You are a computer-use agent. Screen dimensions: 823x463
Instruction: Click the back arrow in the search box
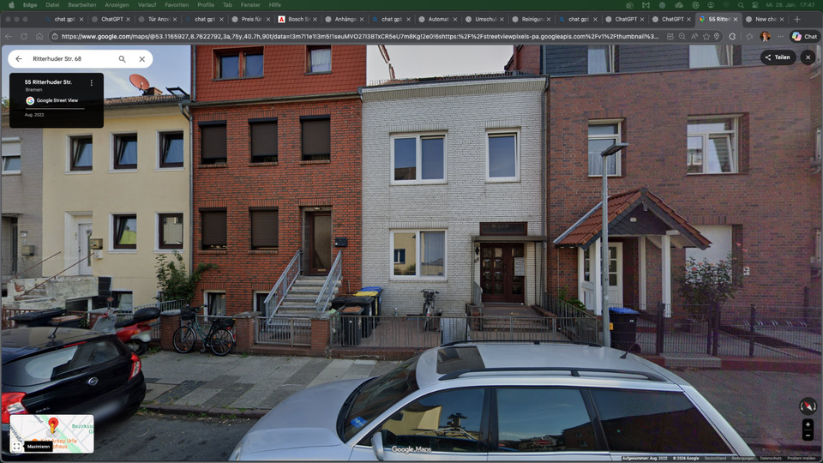pos(19,59)
